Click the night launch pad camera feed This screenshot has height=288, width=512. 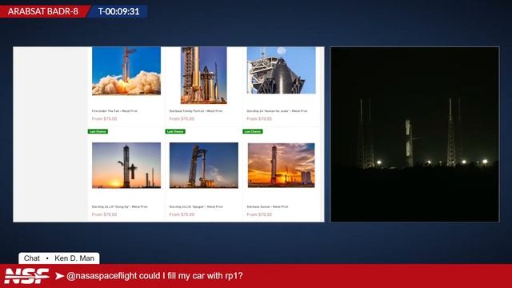[x=414, y=134]
